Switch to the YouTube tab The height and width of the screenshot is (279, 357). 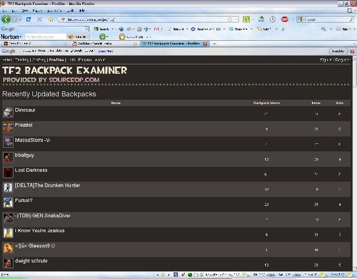(x=104, y=43)
